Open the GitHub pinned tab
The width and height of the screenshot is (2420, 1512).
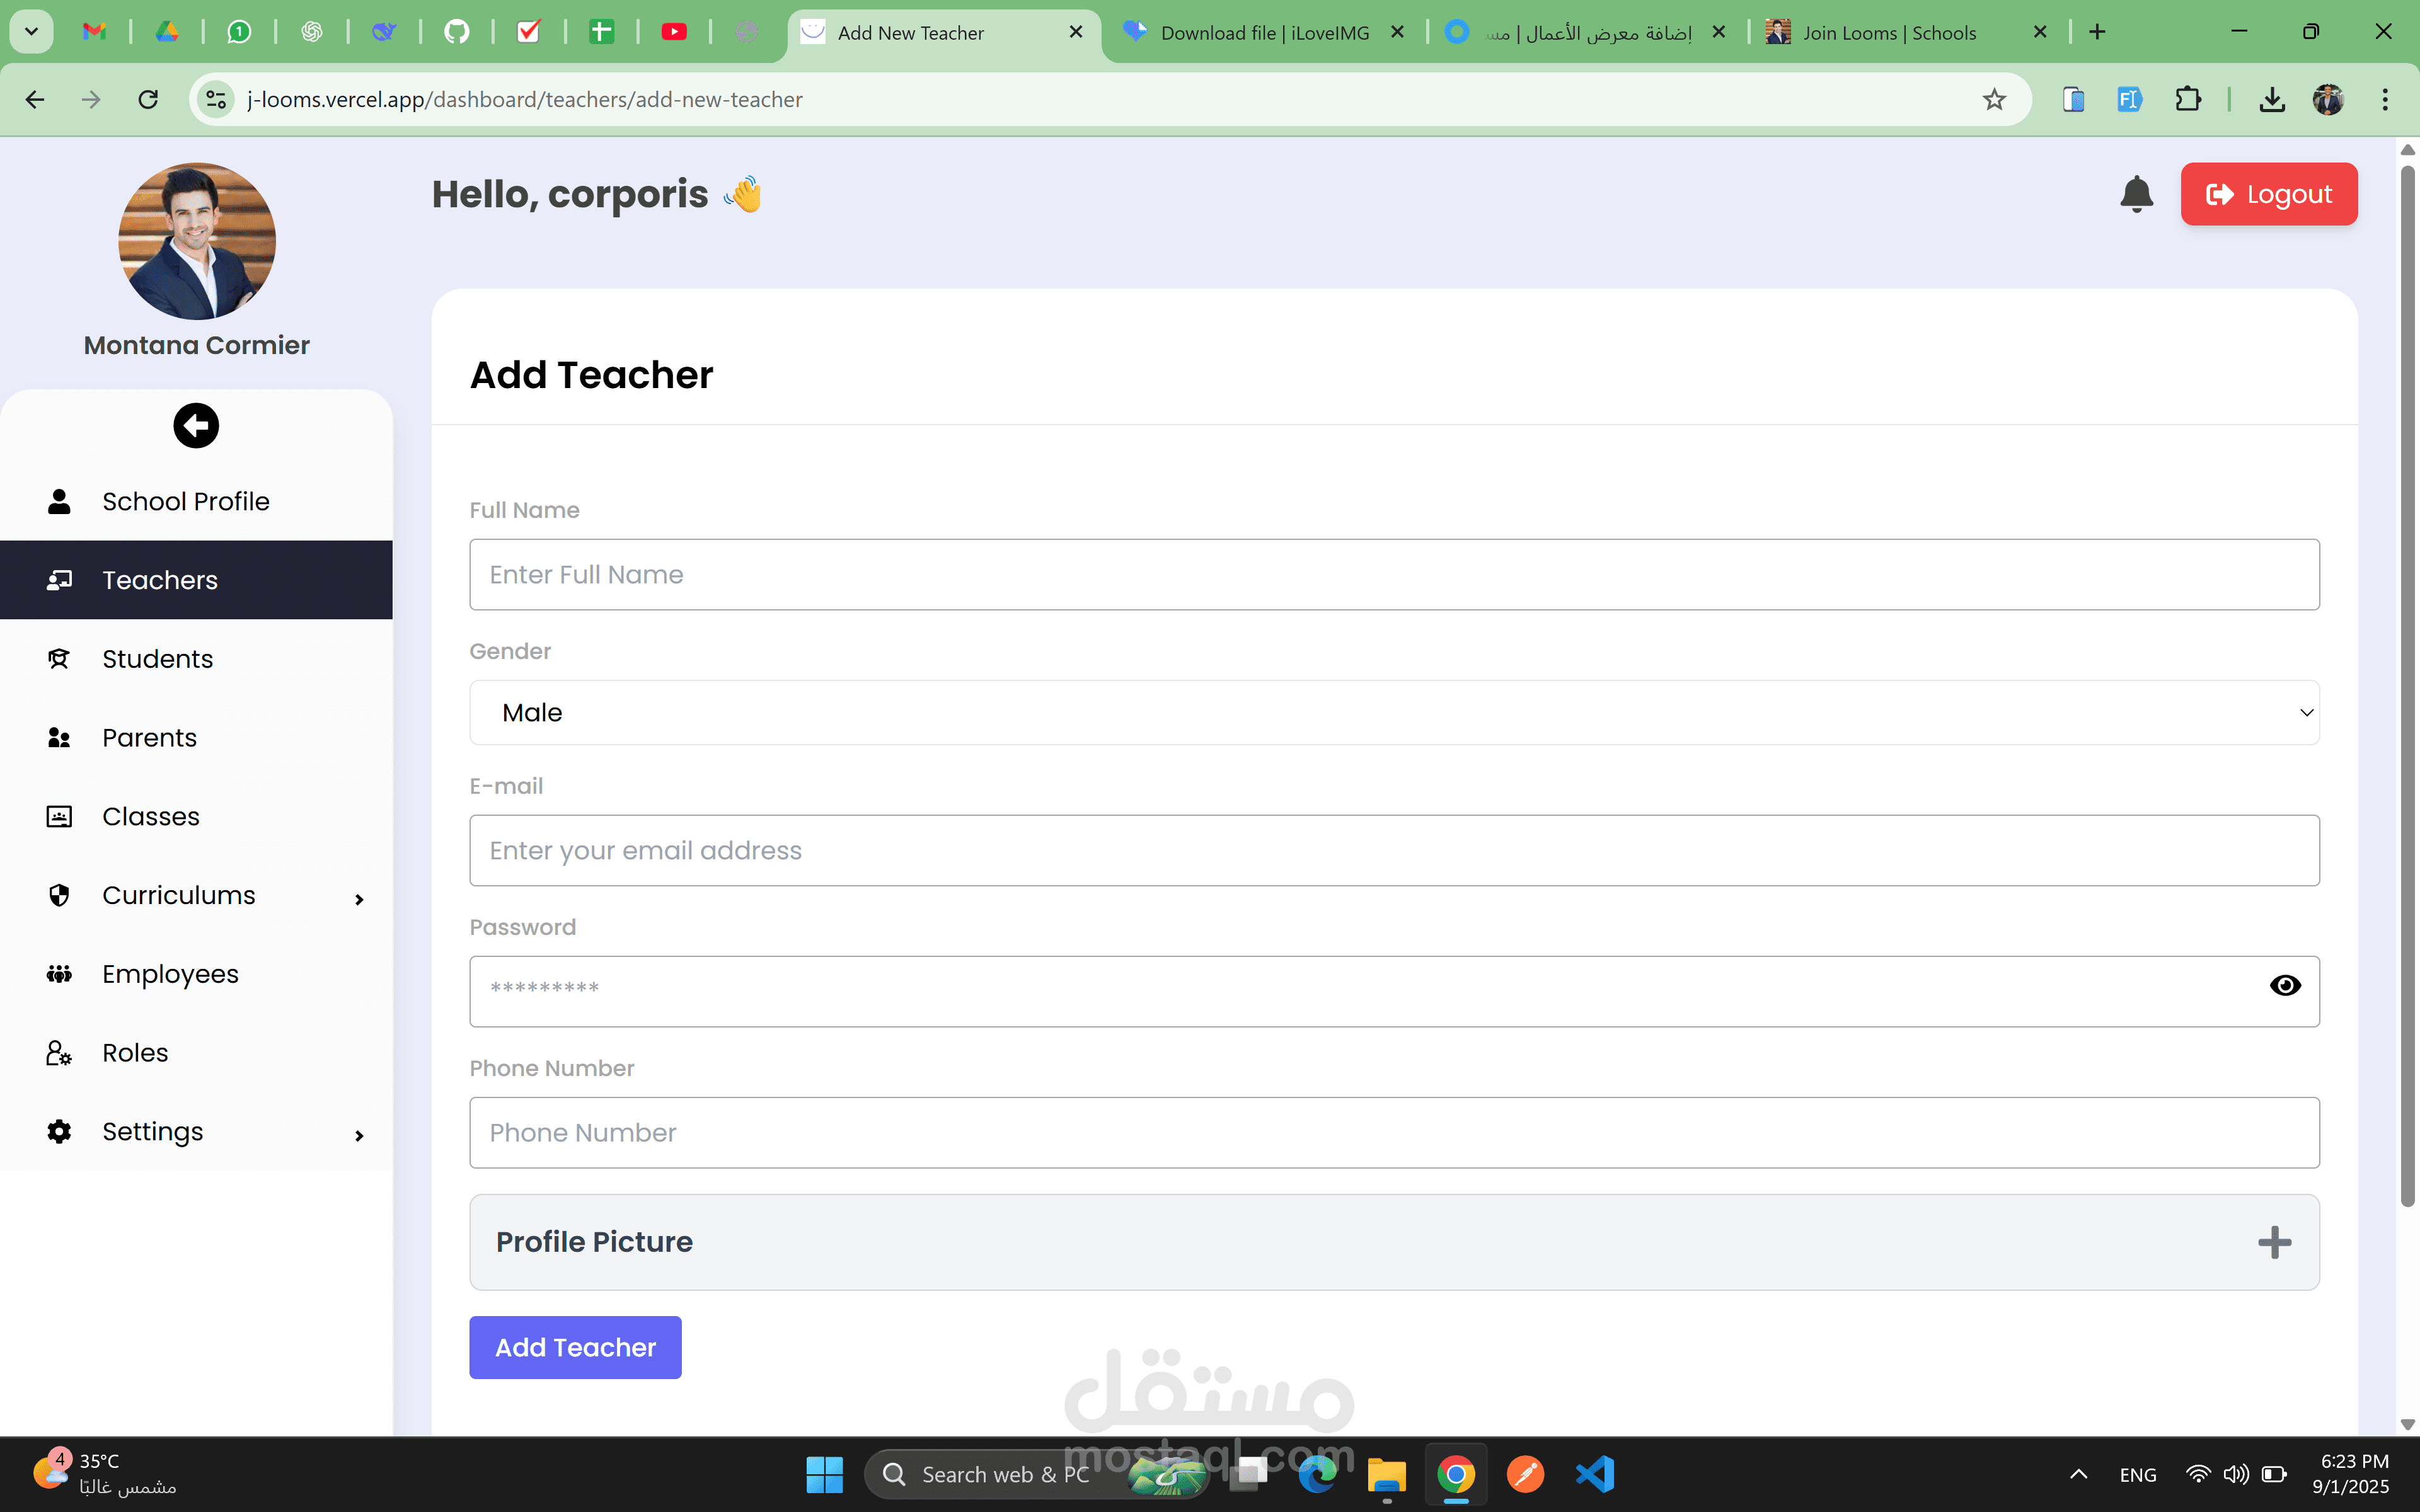click(x=457, y=32)
